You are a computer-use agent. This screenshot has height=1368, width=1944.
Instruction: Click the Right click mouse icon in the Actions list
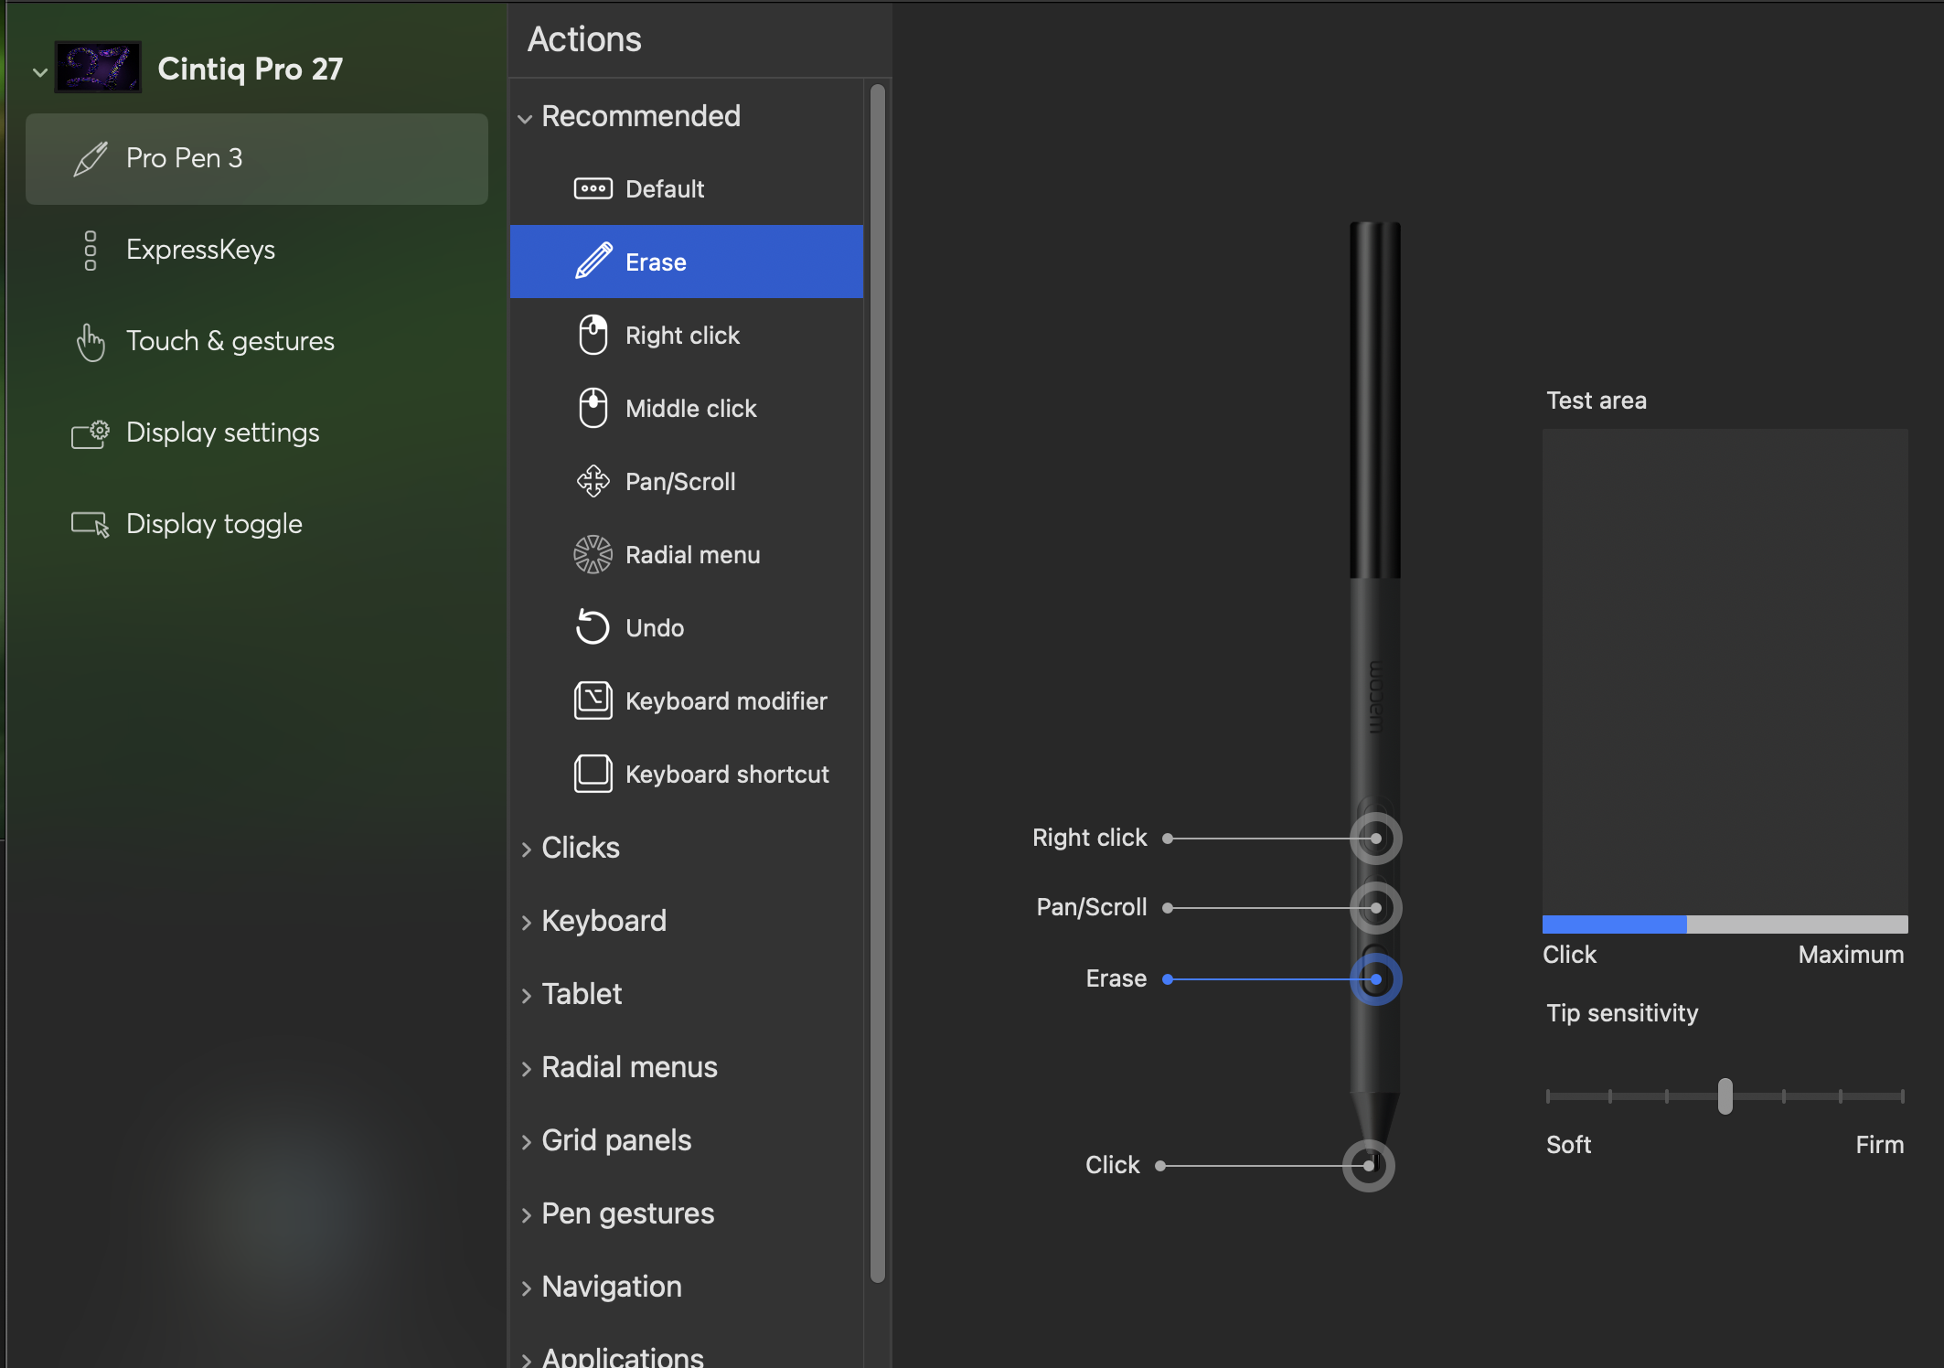593,335
